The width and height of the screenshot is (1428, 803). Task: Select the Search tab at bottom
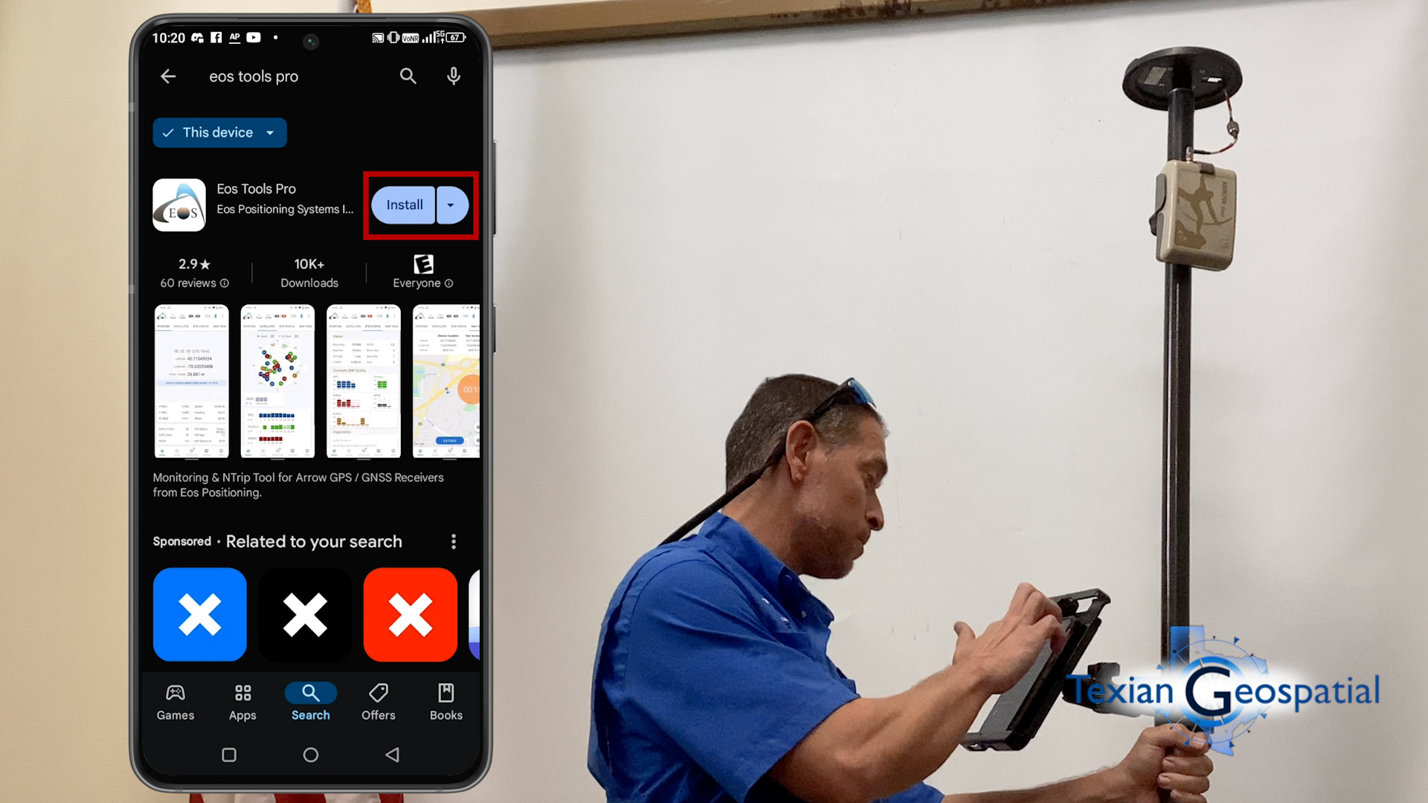(x=310, y=701)
